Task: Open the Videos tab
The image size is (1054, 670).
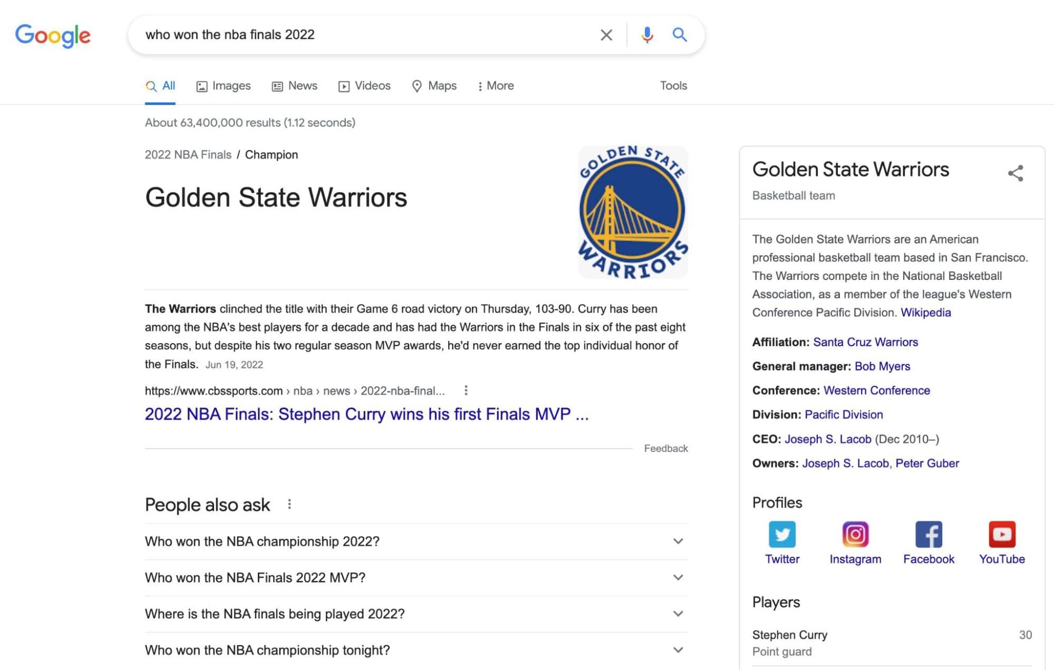Action: coord(364,86)
